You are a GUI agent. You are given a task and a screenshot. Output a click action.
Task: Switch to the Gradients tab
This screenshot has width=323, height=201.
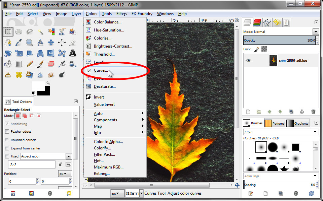(300, 123)
